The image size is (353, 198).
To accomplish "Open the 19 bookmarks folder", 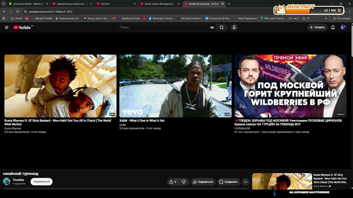I will pos(306,18).
